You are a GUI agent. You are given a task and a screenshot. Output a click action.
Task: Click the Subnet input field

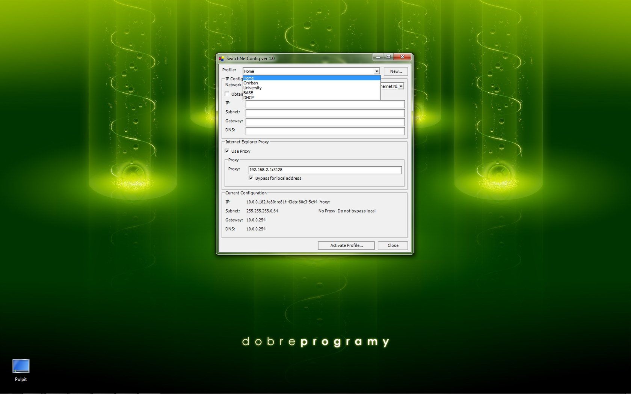click(x=325, y=113)
